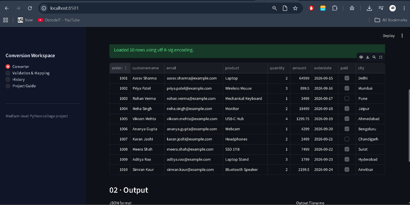The height and width of the screenshot is (205, 410).
Task: Search within the data table
Action: click(374, 57)
